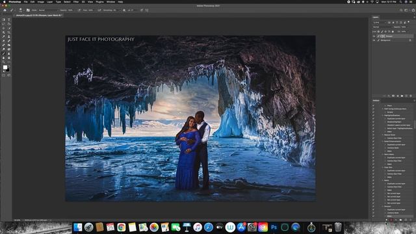Toggle the Highlights/Shadows action checkmark

click(373, 116)
